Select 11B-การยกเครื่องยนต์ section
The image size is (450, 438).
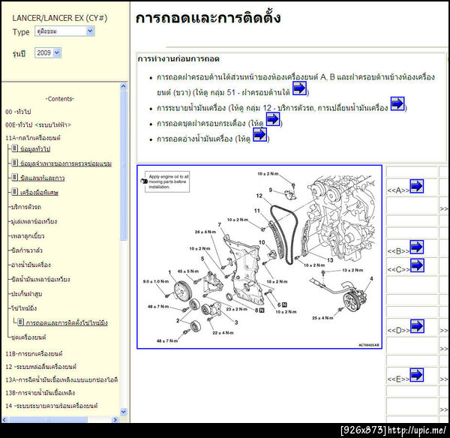34,353
